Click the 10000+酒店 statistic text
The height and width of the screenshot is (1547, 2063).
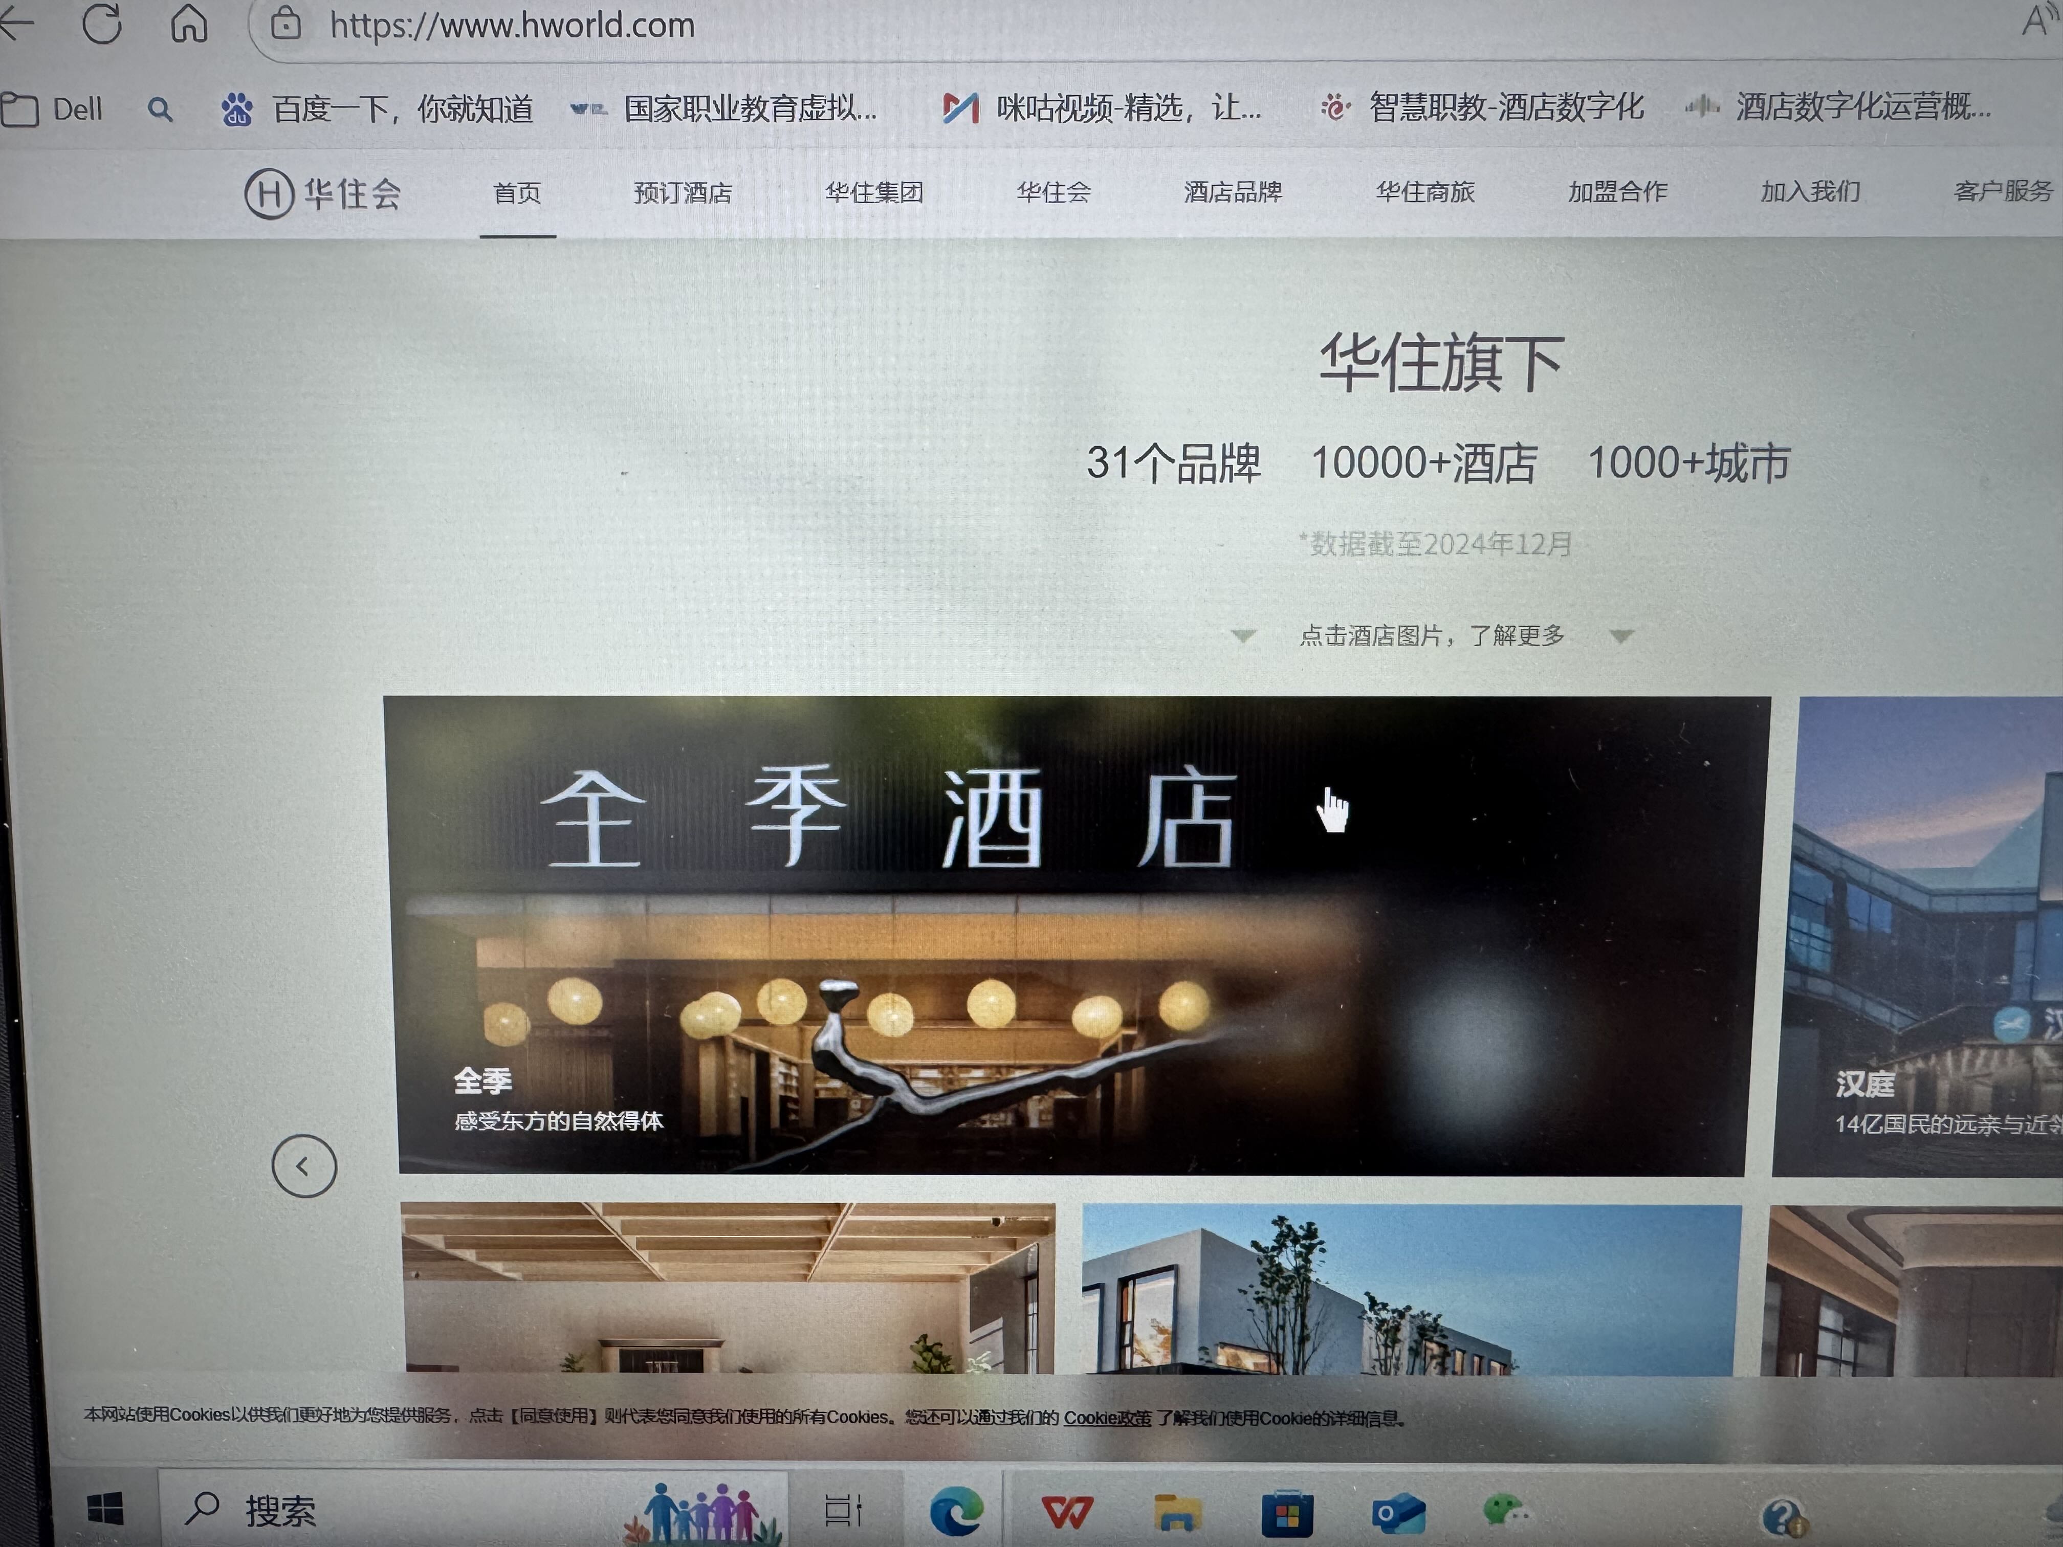click(x=1424, y=463)
